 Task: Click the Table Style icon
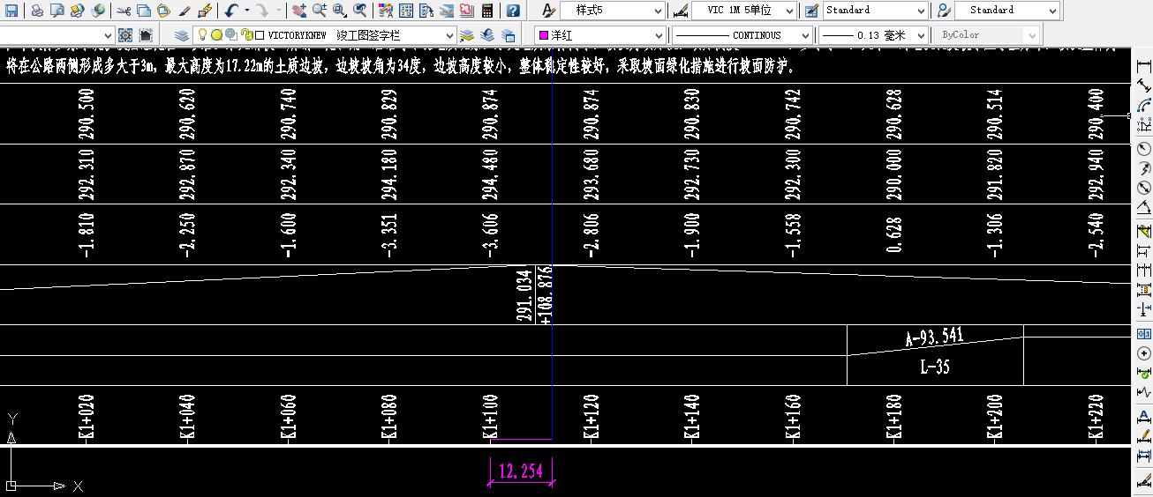[811, 11]
